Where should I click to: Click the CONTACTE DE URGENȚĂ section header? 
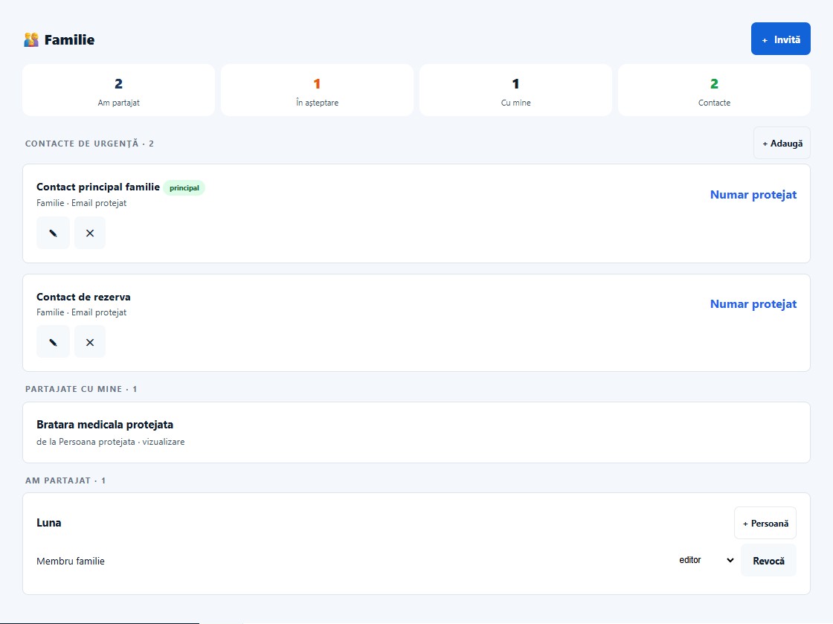(x=89, y=144)
